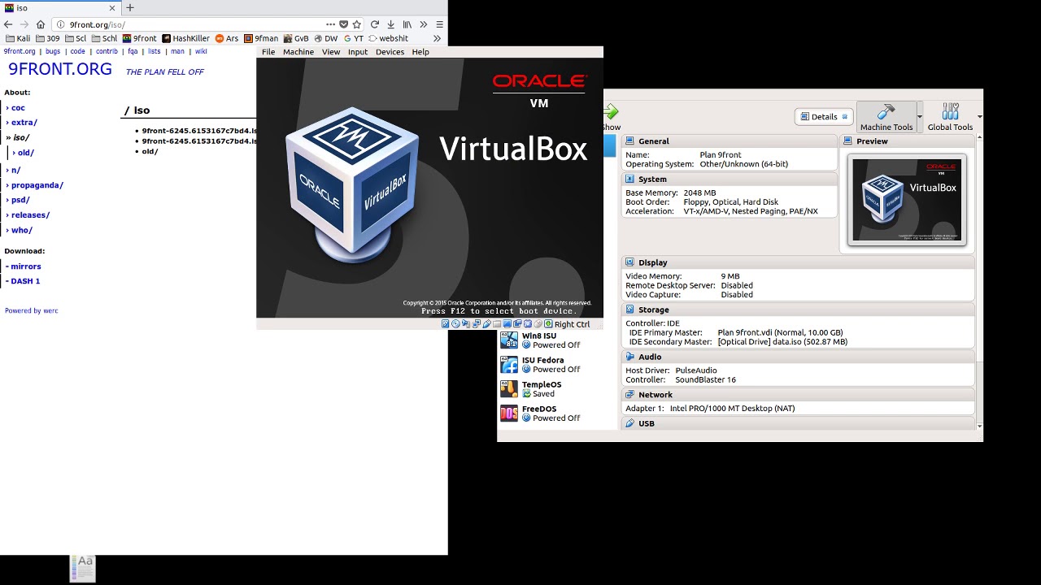The image size is (1041, 585).
Task: Open Machine Tools in VirtualBox Manager
Action: click(886, 117)
